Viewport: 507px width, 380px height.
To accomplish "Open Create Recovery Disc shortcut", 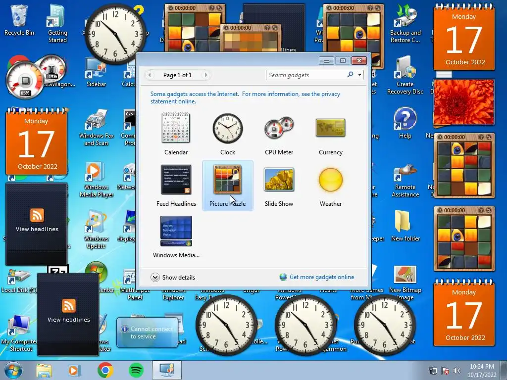I will click(x=405, y=75).
